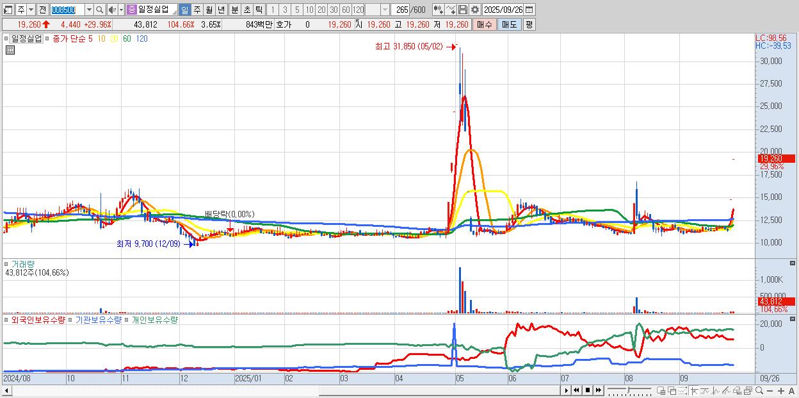Expand stock code history dropdown arrow

pyautogui.click(x=89, y=10)
